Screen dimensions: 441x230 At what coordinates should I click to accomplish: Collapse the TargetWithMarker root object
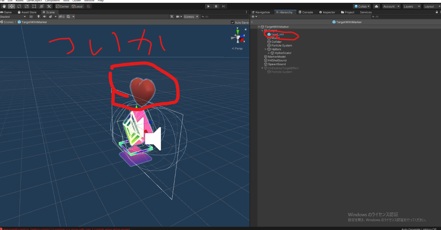point(259,27)
